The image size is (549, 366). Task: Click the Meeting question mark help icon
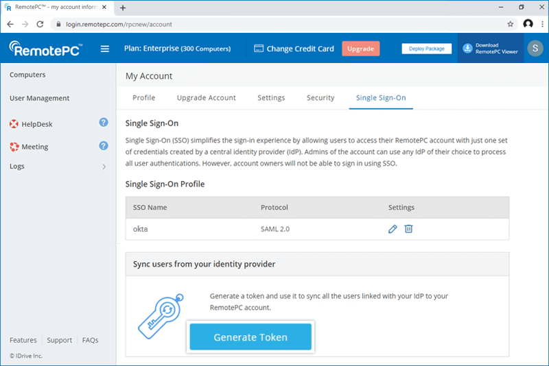[x=104, y=145]
